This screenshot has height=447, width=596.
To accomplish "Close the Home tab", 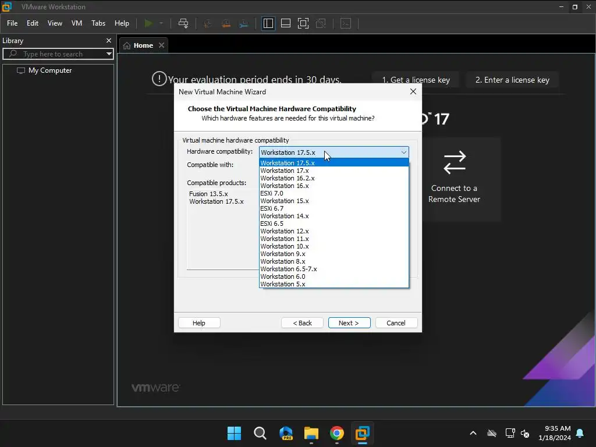I will [162, 45].
